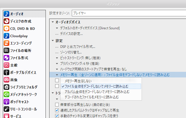Click the リモートコントロール remote icon
This screenshot has height=118, width=186.
tap(7, 109)
